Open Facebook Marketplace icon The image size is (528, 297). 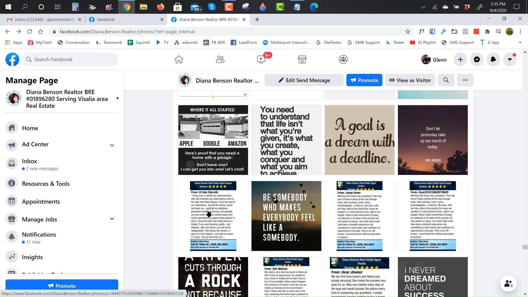(302, 59)
